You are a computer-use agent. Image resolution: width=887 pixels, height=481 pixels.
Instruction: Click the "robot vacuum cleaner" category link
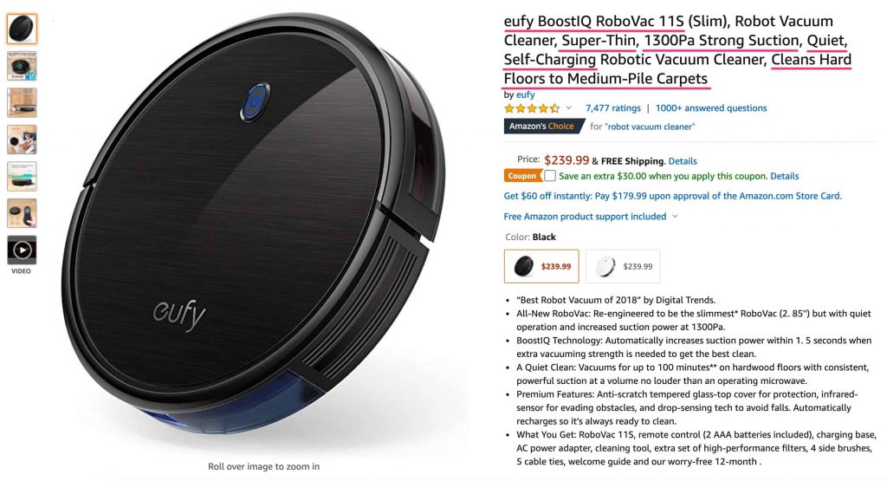(650, 127)
